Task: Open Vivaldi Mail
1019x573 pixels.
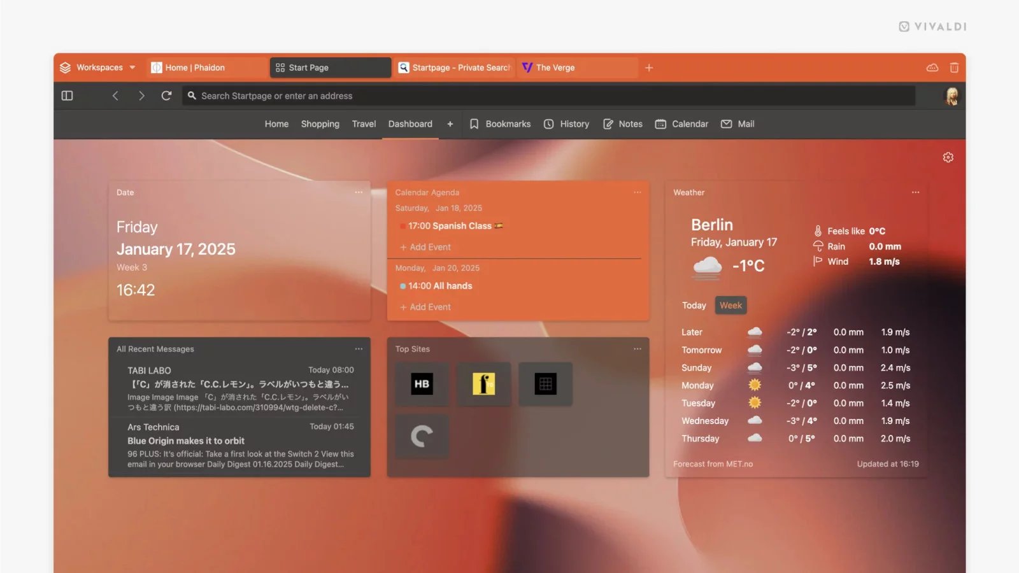Action: pyautogui.click(x=737, y=124)
